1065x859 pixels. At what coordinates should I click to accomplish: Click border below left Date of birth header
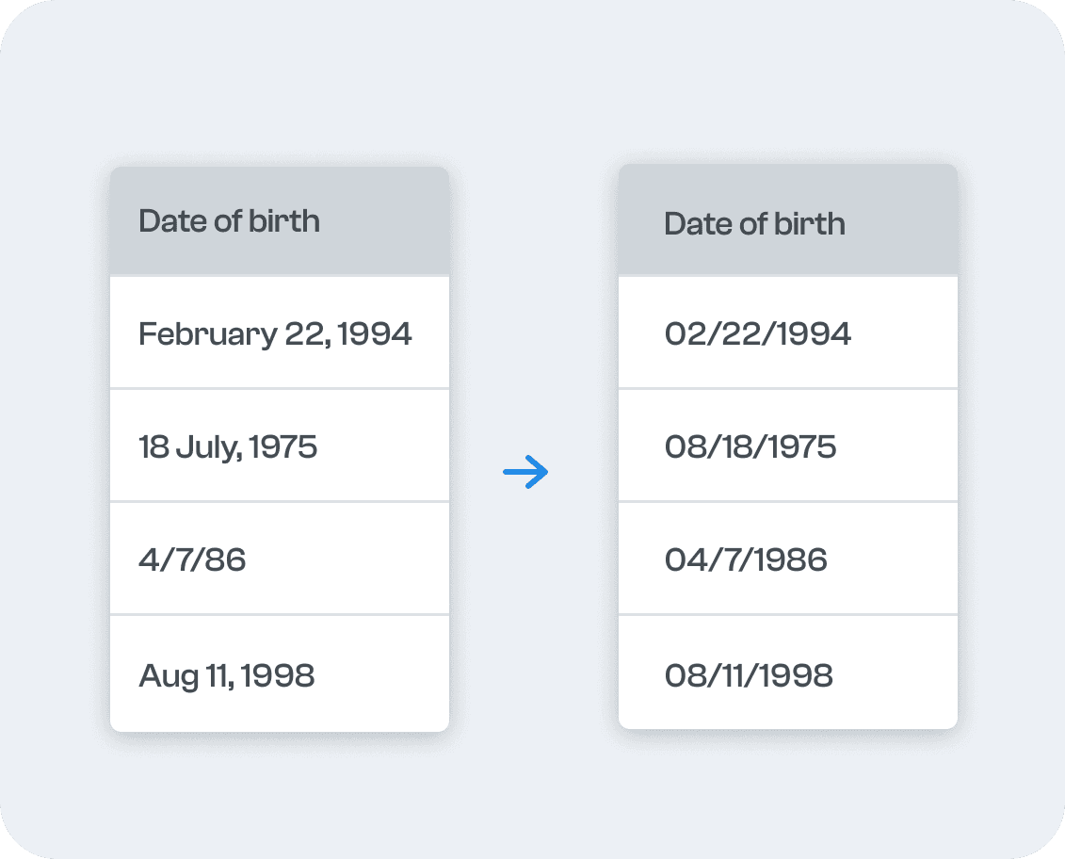279,275
